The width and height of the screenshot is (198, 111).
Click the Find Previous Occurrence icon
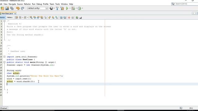(35, 18)
